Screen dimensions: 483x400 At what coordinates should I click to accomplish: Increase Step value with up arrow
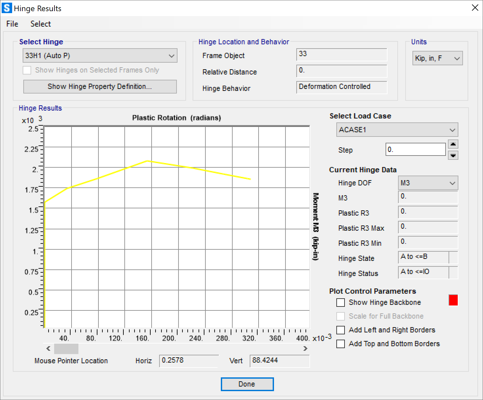point(453,144)
